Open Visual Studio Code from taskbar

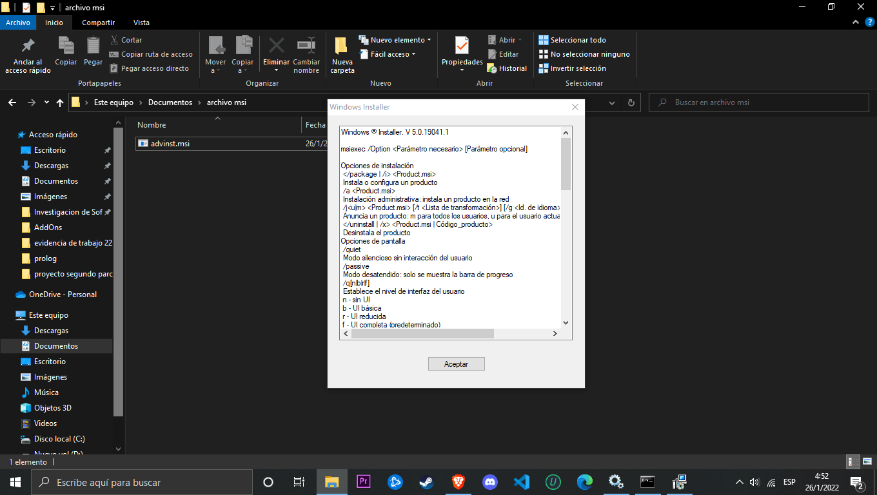tap(522, 481)
